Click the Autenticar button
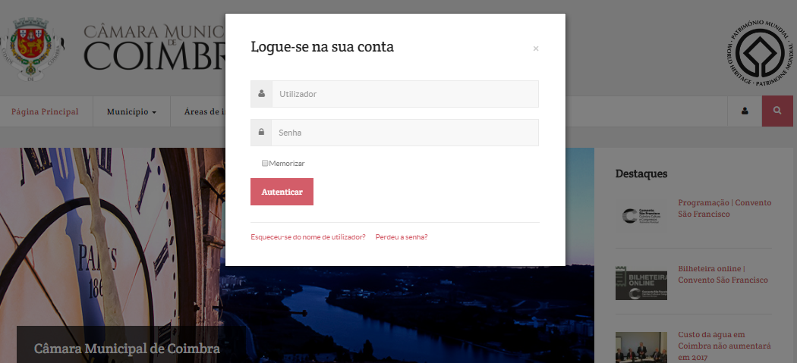This screenshot has width=797, height=363. [282, 192]
